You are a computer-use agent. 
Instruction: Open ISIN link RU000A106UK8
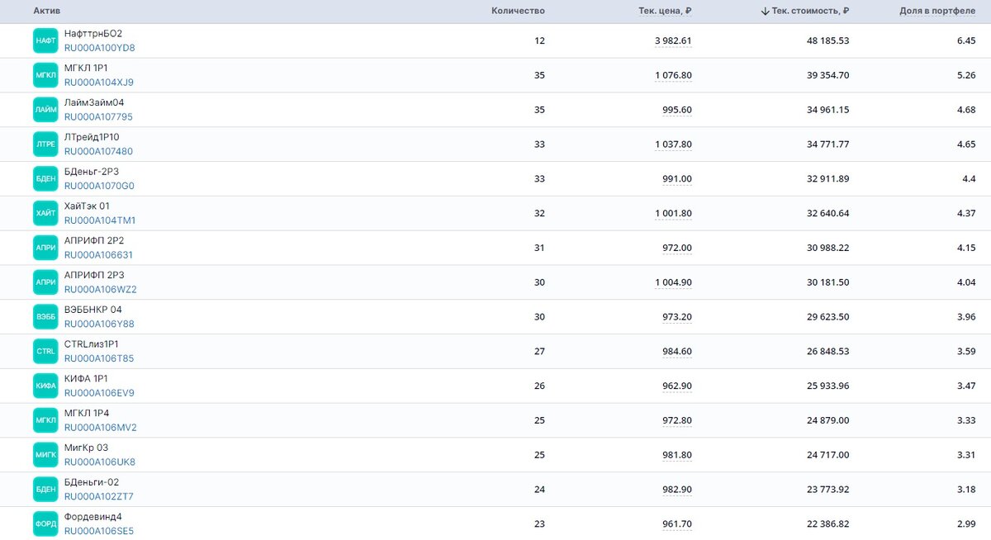click(99, 462)
